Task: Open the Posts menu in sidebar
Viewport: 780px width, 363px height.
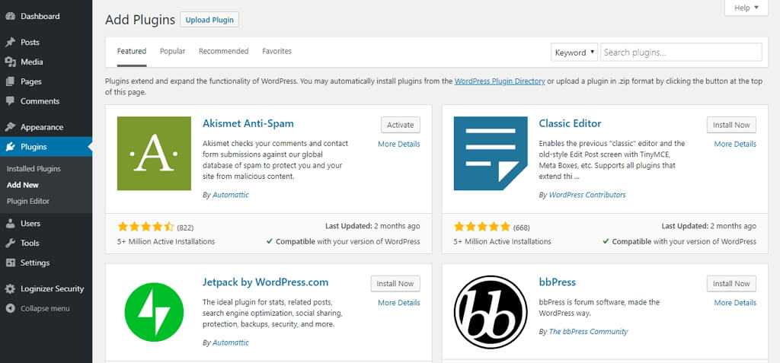Action: [30, 42]
